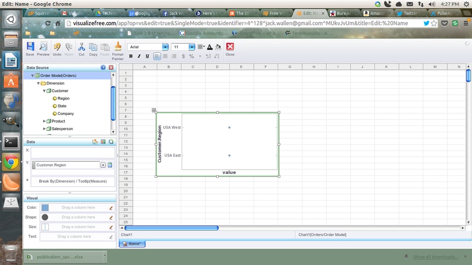
Task: Open downloads item menu arrow for publication_spr xlsx
Action: 105,256
